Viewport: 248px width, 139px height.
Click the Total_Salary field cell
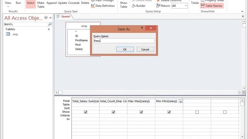[x=86, y=101]
